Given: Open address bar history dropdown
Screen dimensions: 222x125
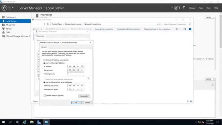Looking at the screenshot, I should pos(158,24).
